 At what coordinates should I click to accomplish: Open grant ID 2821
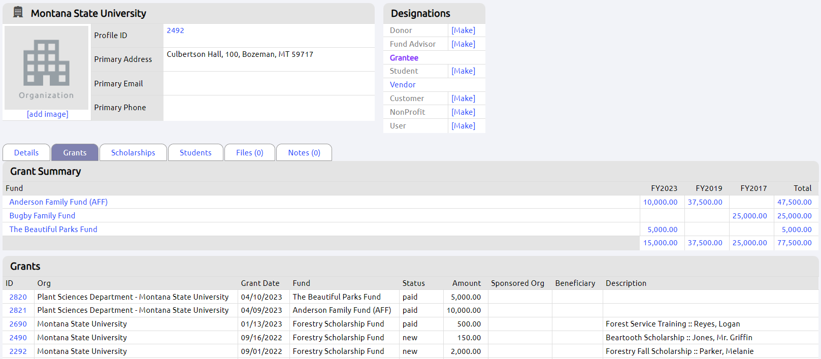pyautogui.click(x=18, y=310)
